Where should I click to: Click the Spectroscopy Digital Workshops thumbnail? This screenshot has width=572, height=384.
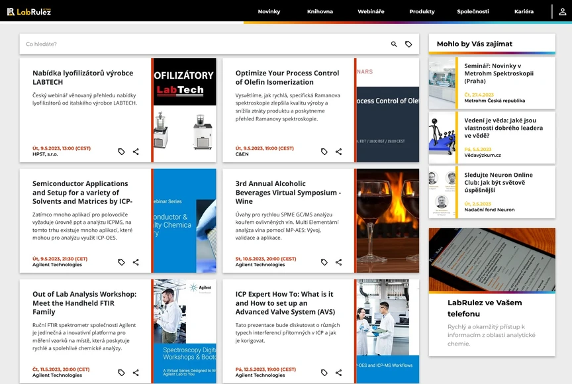(185, 331)
